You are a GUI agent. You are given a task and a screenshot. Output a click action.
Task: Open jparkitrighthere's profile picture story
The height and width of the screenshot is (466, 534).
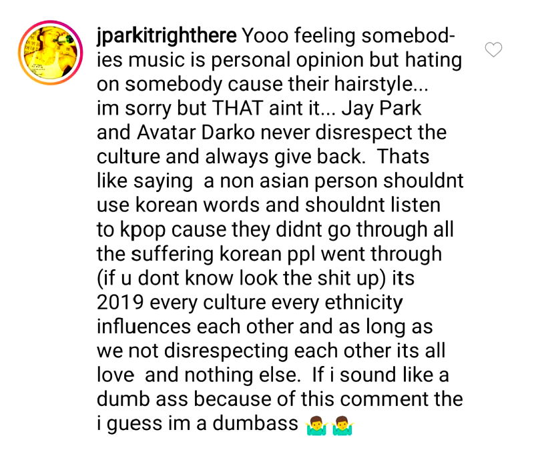coord(51,53)
